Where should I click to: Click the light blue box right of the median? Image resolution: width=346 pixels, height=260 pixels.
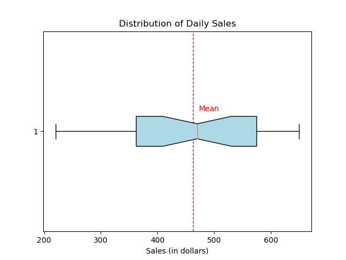[232, 131]
